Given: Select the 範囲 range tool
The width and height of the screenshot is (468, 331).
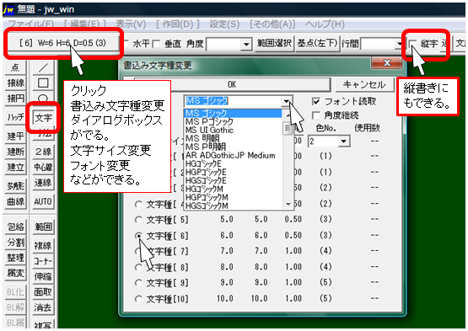Looking at the screenshot, I should tap(43, 227).
